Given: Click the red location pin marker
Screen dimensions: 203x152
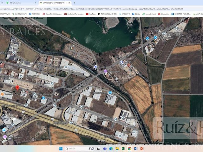Looking at the screenshot, I should pos(17,88).
